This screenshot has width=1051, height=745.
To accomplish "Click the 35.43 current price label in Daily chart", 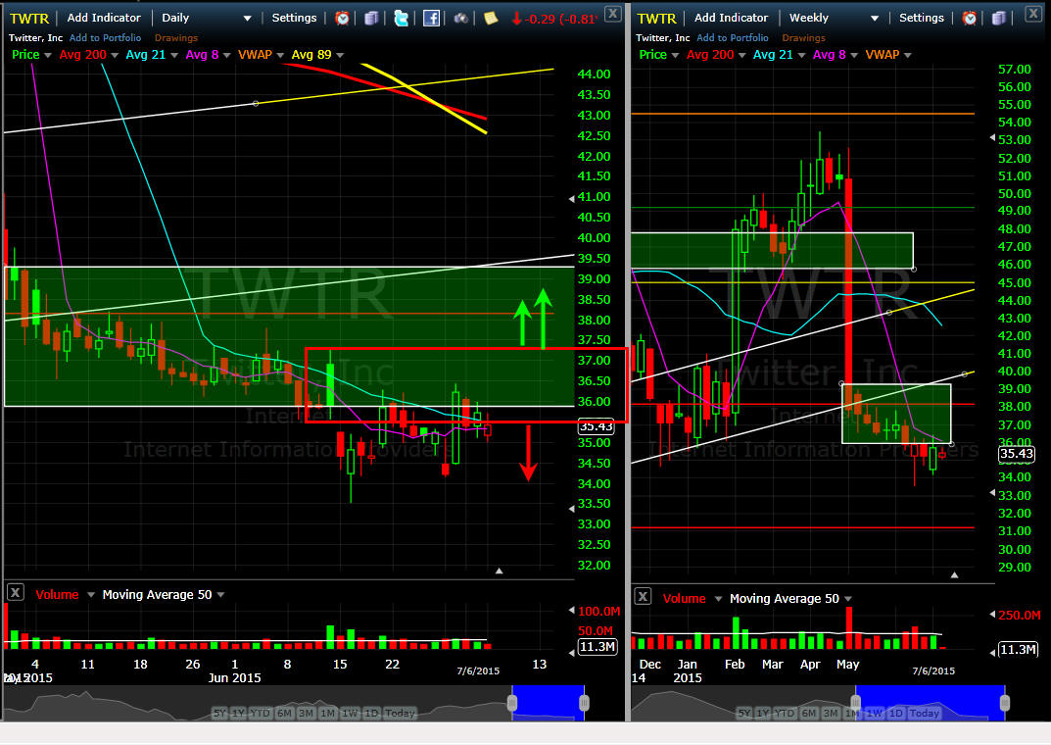I will coord(597,426).
